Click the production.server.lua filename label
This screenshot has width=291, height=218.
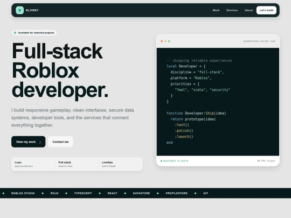(x=259, y=41)
